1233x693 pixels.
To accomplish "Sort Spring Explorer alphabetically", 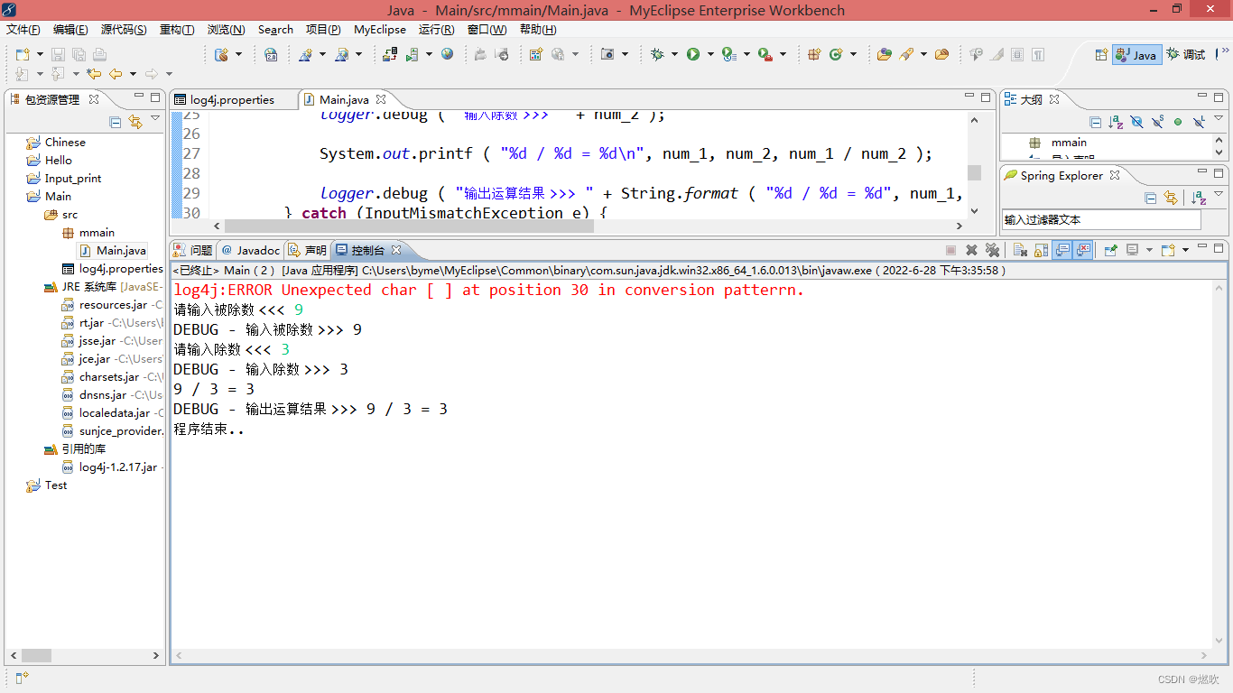I will (1199, 198).
